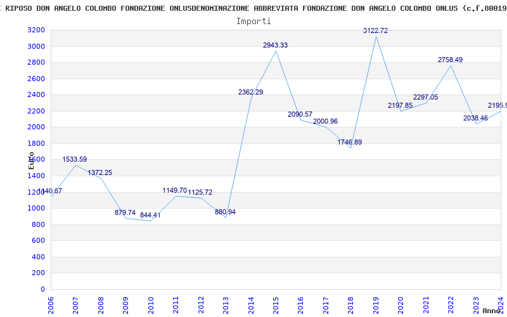The height and width of the screenshot is (317, 507).
Task: Select the 1800 y-axis value
Action: (36, 144)
